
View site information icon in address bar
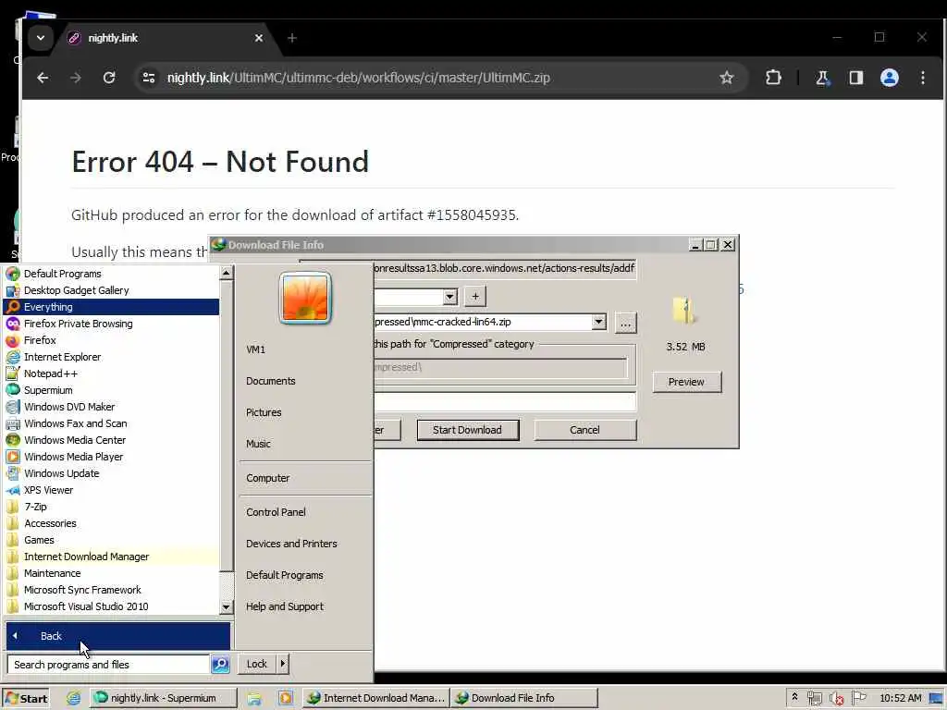[149, 78]
